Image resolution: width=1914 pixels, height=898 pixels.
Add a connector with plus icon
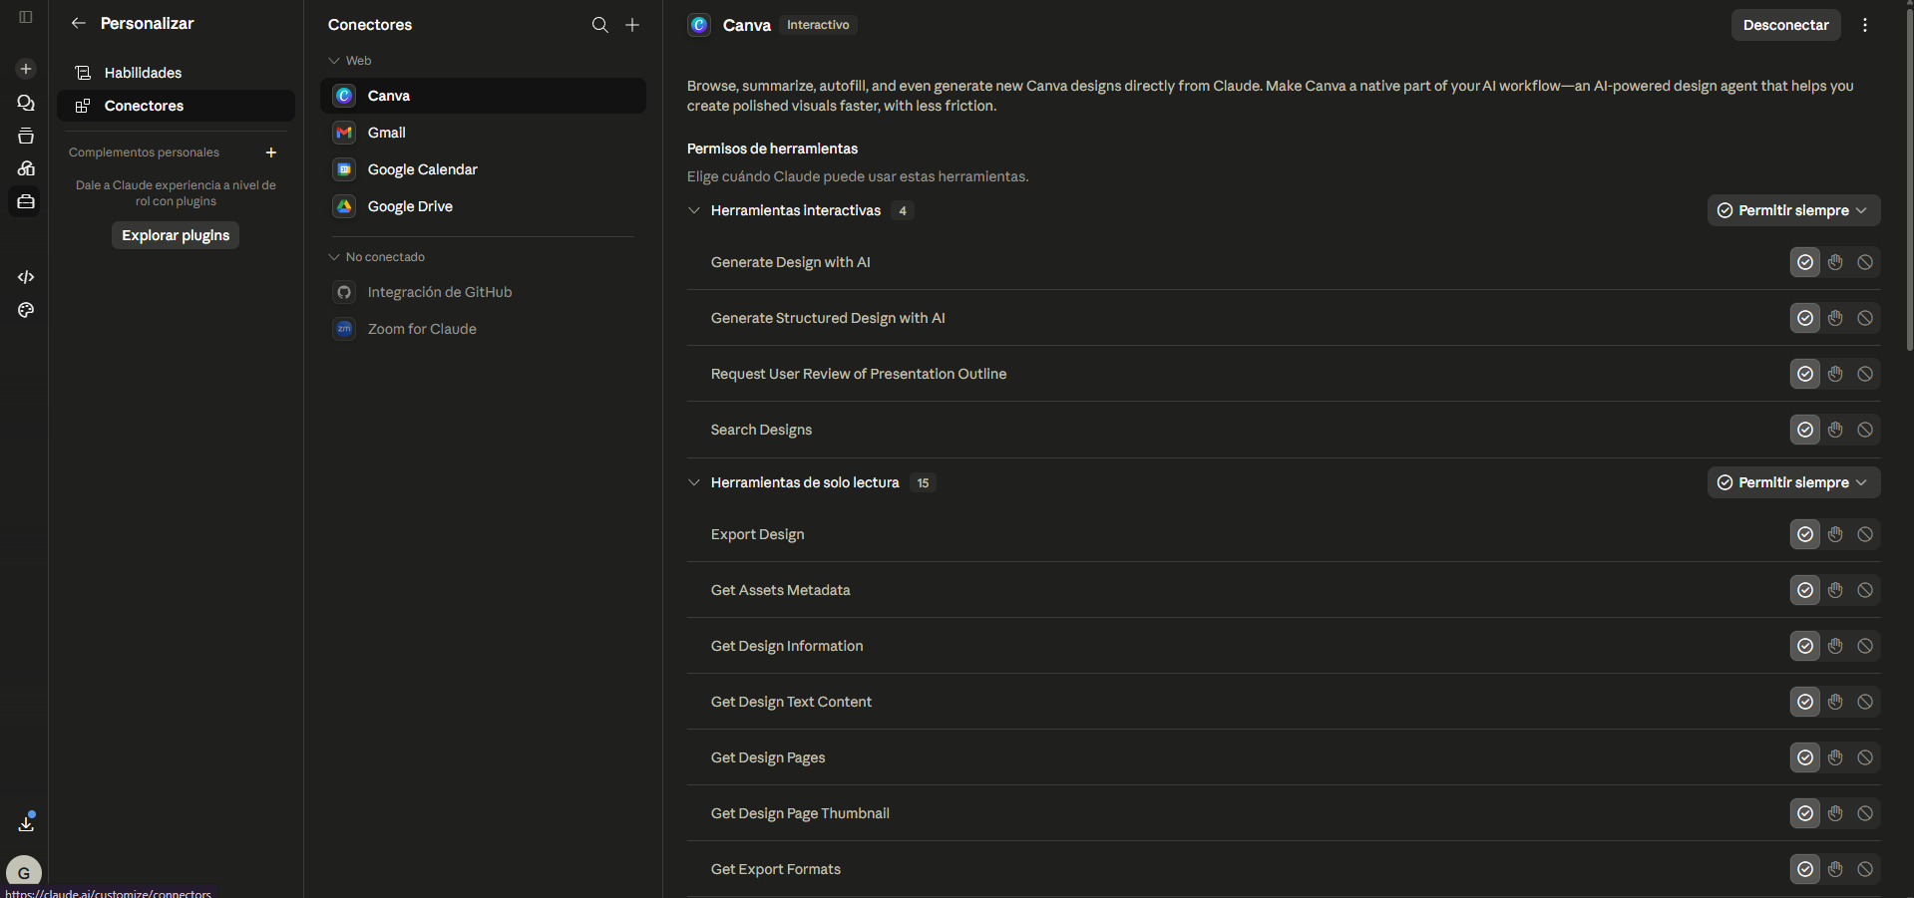[632, 25]
